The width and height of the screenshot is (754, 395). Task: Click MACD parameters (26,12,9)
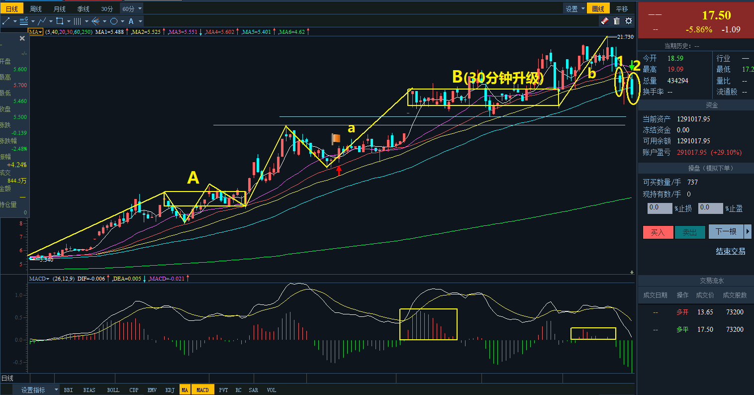[x=64, y=279]
